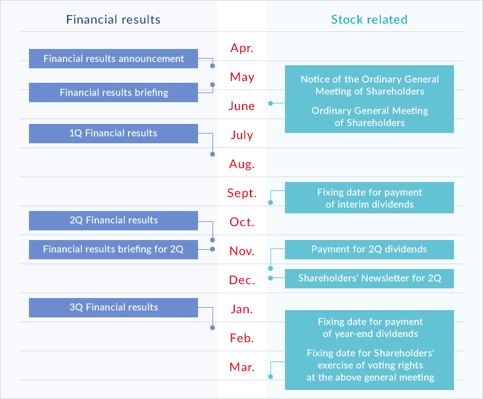Select the Mar. month label
The image size is (483, 399).
[x=241, y=367]
